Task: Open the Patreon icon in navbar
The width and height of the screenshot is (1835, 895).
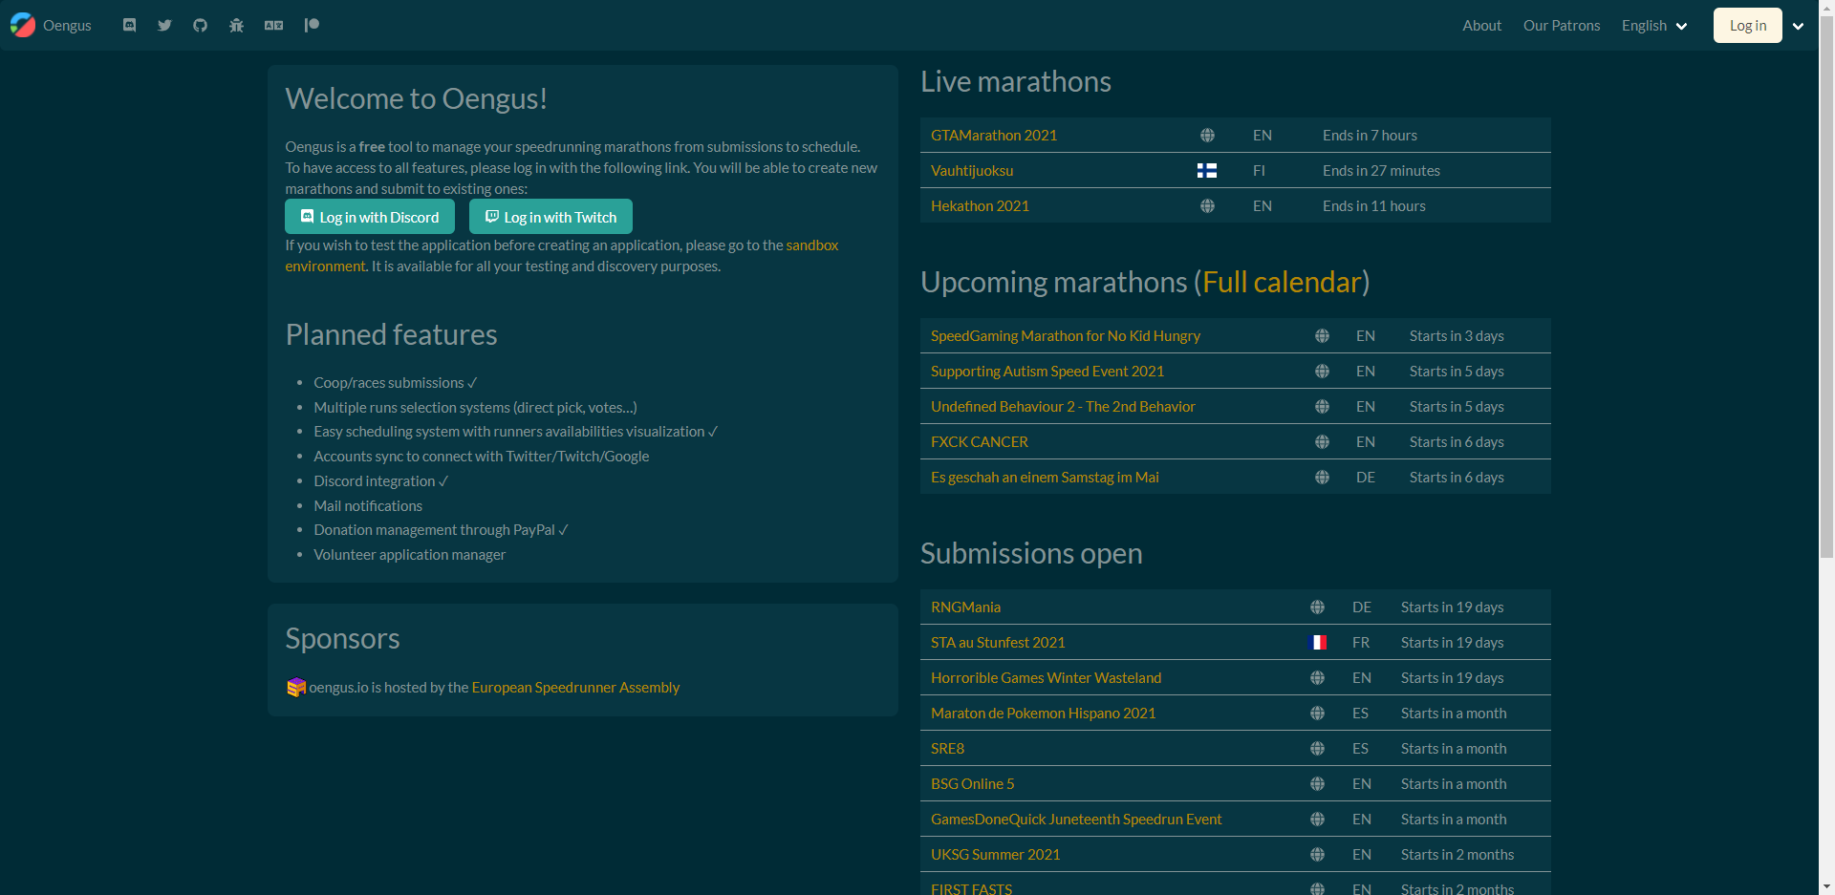Action: (x=312, y=25)
